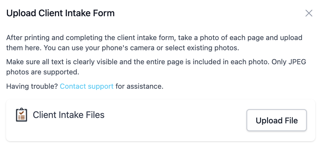Click the 'Upload Client Intake Form' heading
Viewport: 321px width, 145px height.
point(60,13)
